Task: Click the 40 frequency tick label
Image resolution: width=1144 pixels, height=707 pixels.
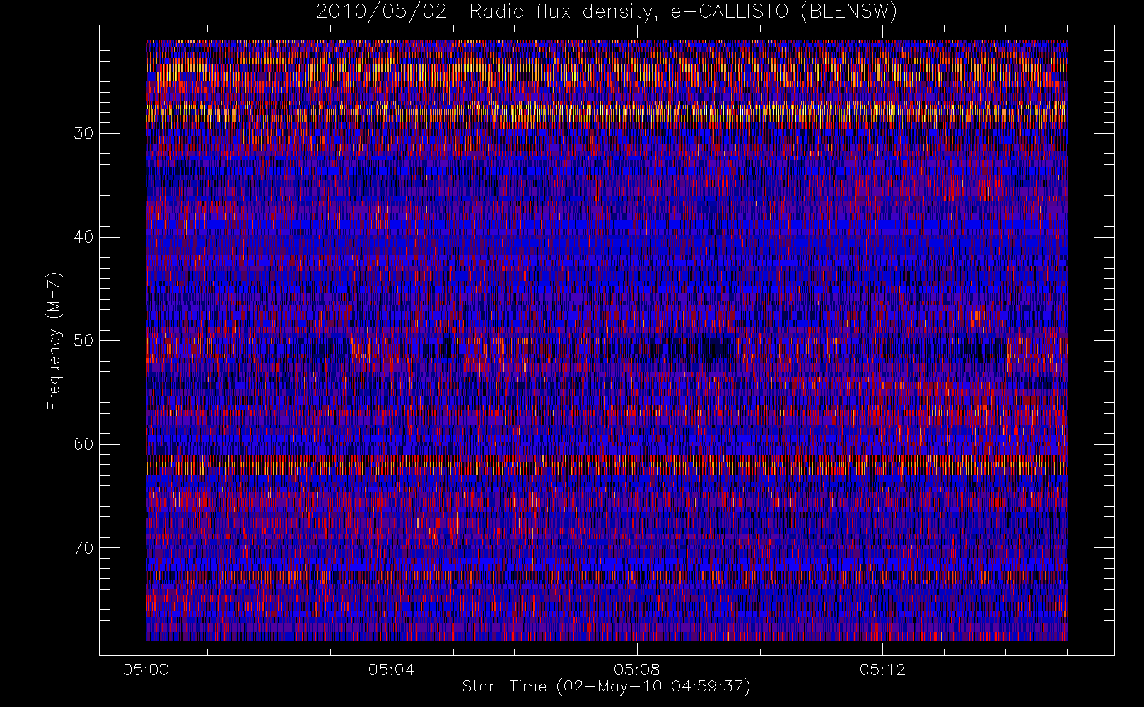Action: [83, 237]
